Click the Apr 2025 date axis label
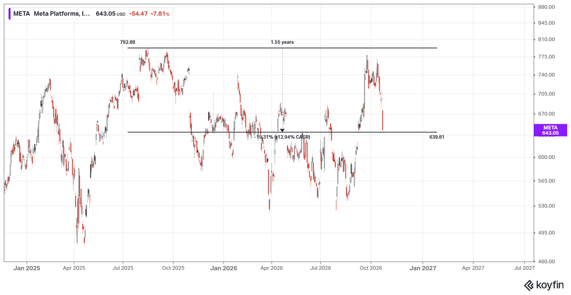571x295 pixels. click(x=74, y=268)
